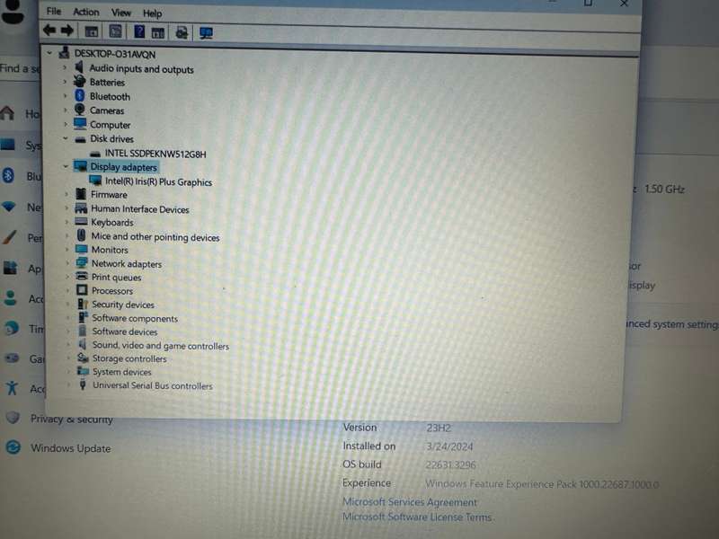Select the System devices category
719x539 pixels.
click(x=122, y=372)
